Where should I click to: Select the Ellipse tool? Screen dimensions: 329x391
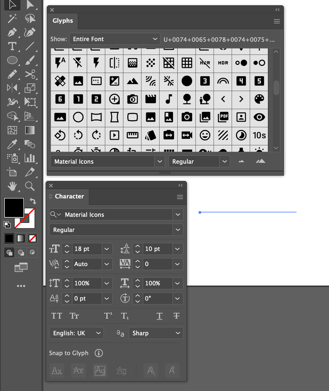pos(12,60)
